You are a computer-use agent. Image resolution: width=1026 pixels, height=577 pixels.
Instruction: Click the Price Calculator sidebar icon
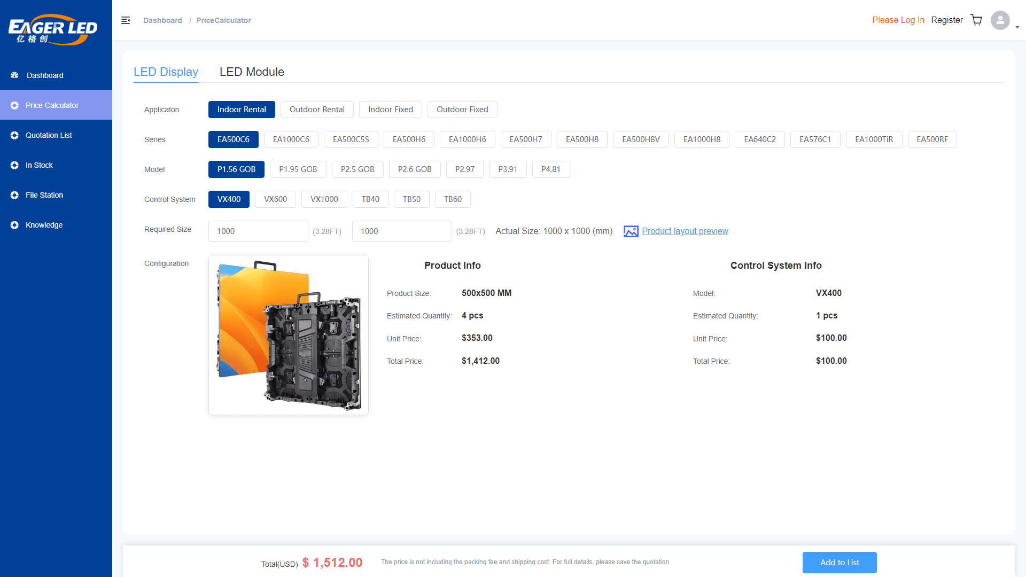coord(14,105)
